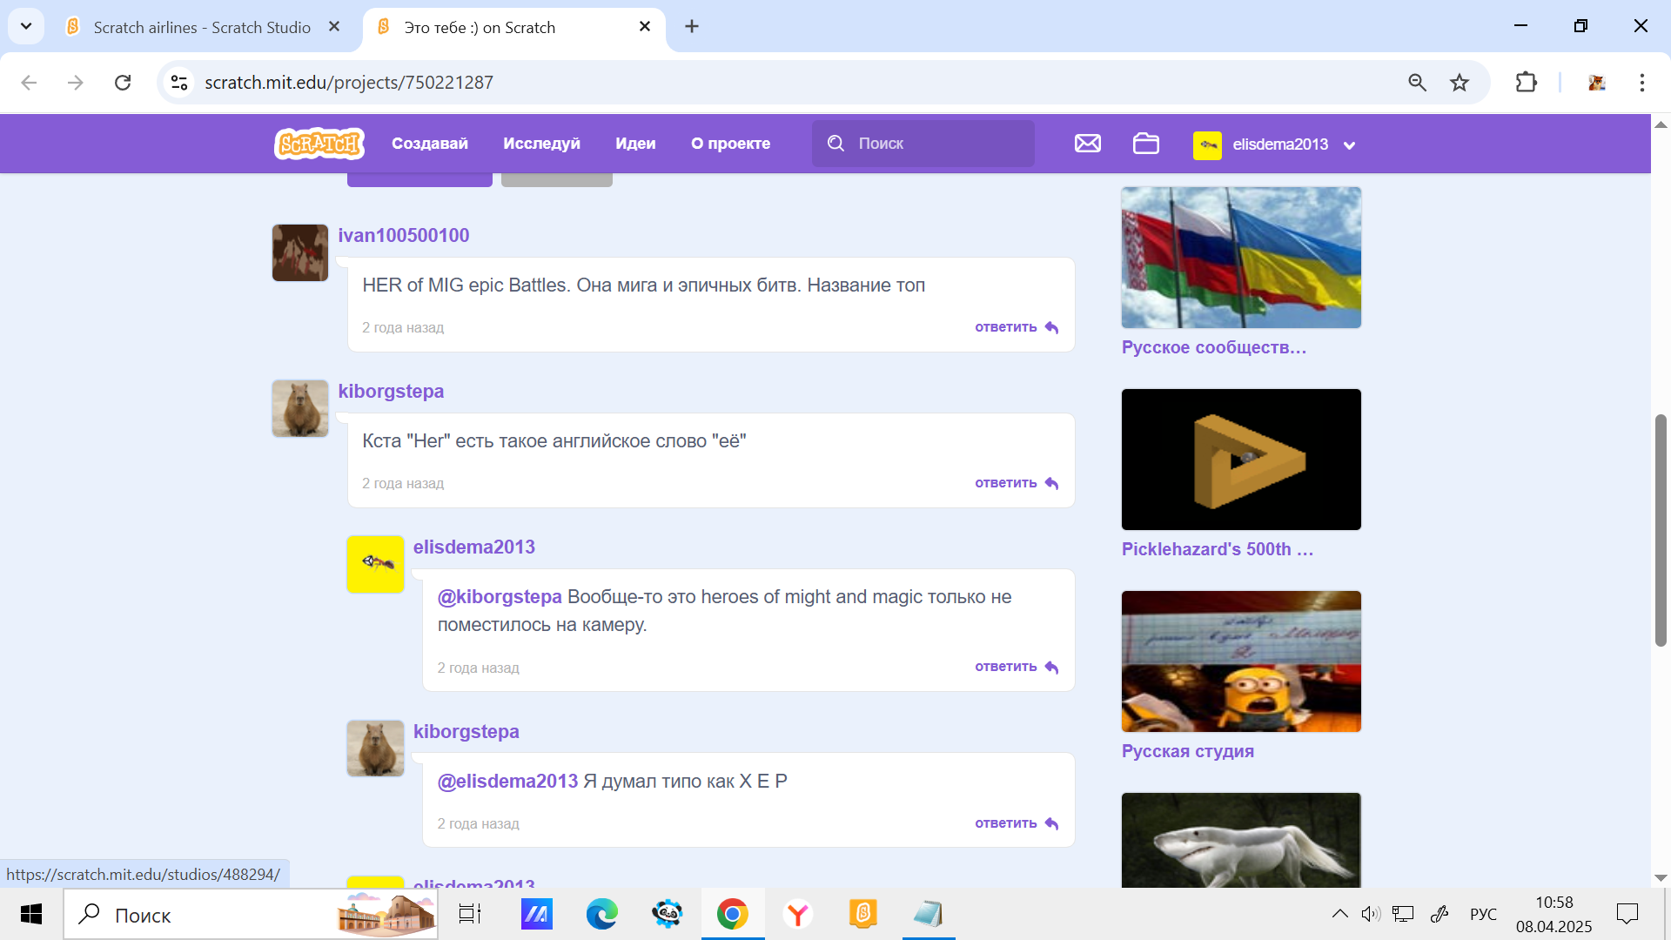Open the Исследуй menu item

[x=541, y=144]
